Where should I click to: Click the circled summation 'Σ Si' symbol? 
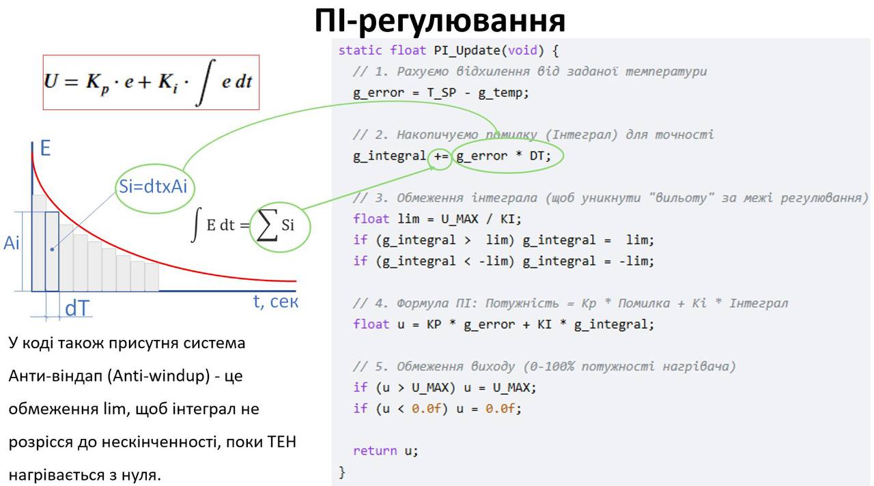280,225
